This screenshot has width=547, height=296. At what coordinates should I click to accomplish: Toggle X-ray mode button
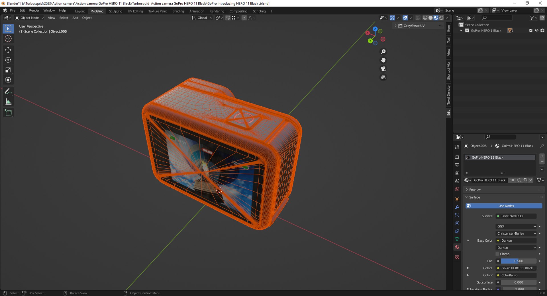tap(418, 18)
